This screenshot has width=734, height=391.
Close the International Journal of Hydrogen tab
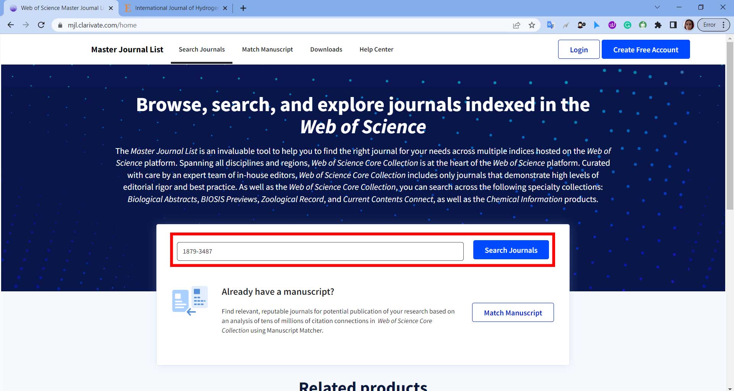pyautogui.click(x=225, y=8)
